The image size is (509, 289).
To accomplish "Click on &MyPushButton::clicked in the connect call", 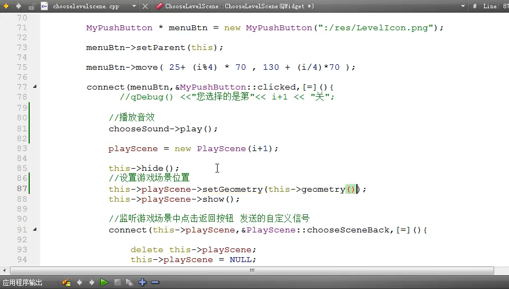I will [235, 87].
